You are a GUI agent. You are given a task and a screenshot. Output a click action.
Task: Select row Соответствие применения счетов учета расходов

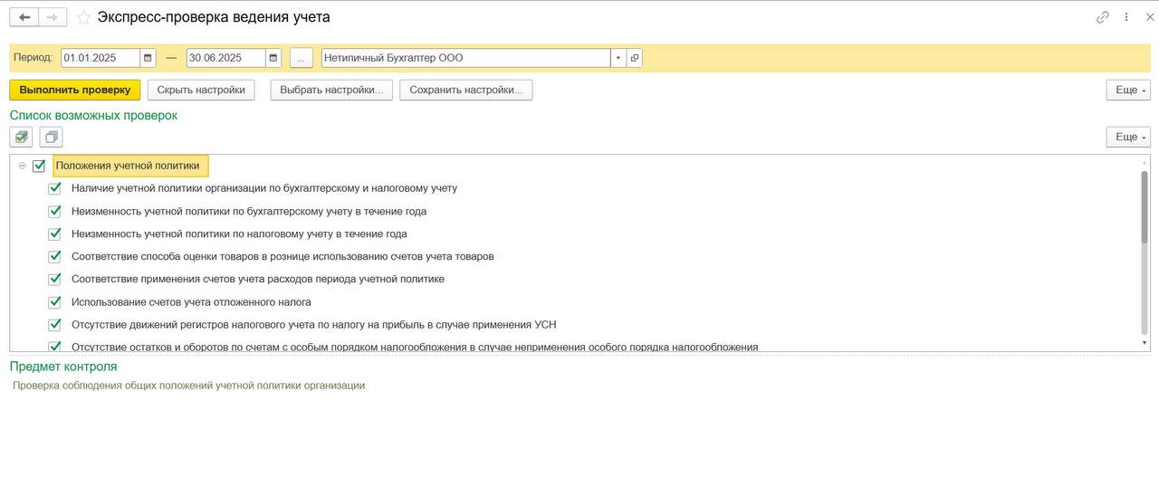tap(258, 279)
